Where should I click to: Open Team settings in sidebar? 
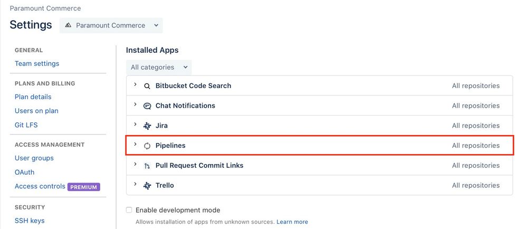(37, 63)
